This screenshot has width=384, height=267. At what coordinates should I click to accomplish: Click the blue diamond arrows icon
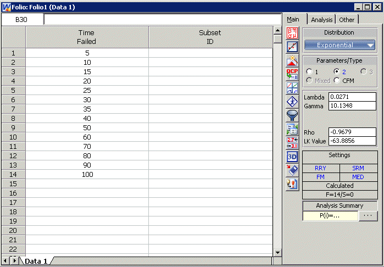coord(292,102)
